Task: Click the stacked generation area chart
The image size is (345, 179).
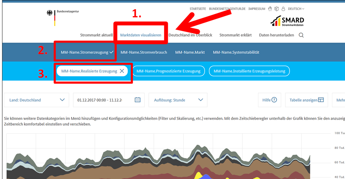Action: tap(158, 161)
